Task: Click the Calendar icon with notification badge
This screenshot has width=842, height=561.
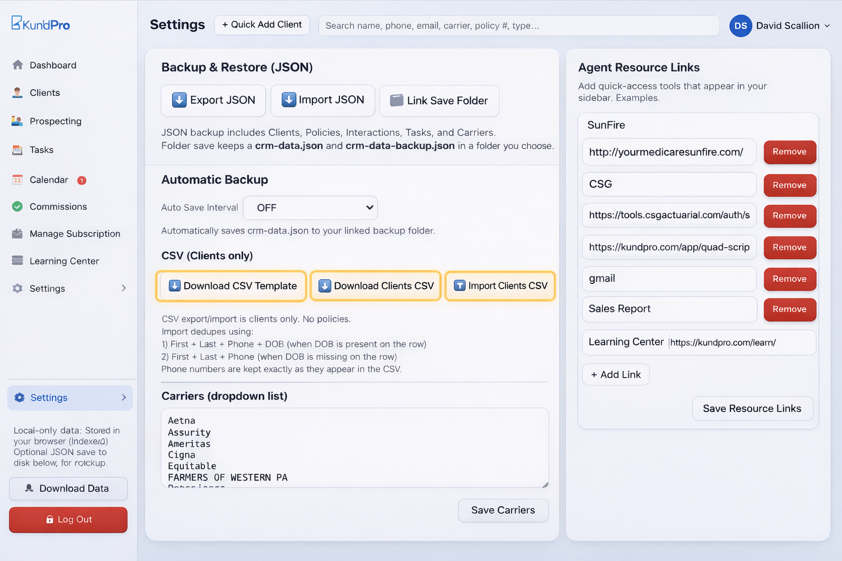Action: click(x=18, y=179)
